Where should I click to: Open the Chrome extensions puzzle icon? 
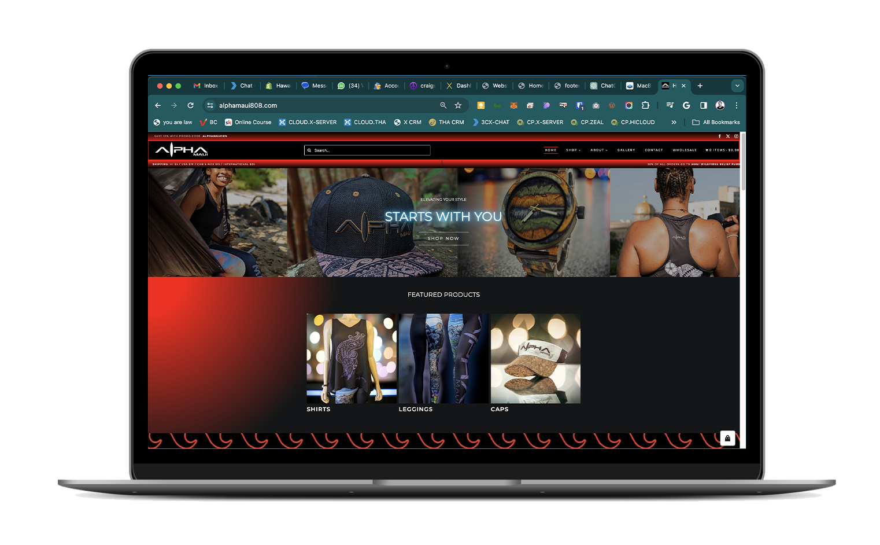click(x=646, y=105)
